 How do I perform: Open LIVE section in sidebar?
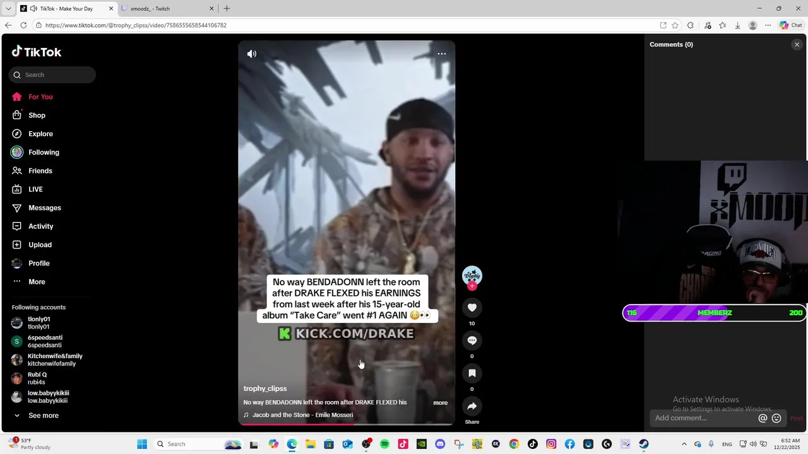tap(35, 189)
